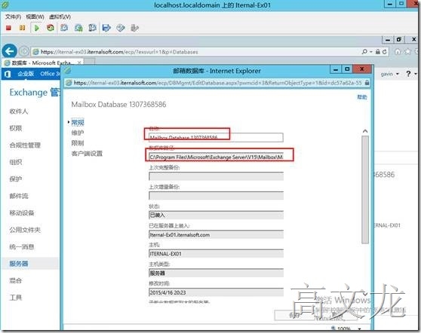
Task: Click the dialog scrollbar up arrow
Action: [364, 131]
